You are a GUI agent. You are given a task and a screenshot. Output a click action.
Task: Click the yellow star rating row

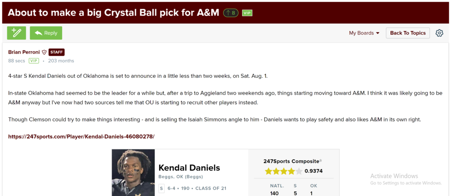(283, 172)
